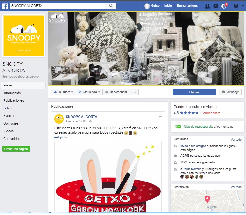Select Eventos in the page sidebar

tap(9, 116)
